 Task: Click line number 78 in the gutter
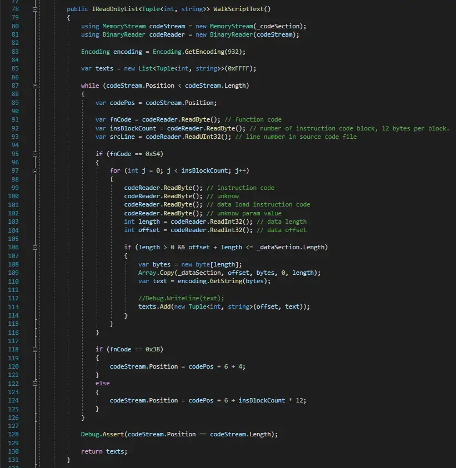[15, 9]
